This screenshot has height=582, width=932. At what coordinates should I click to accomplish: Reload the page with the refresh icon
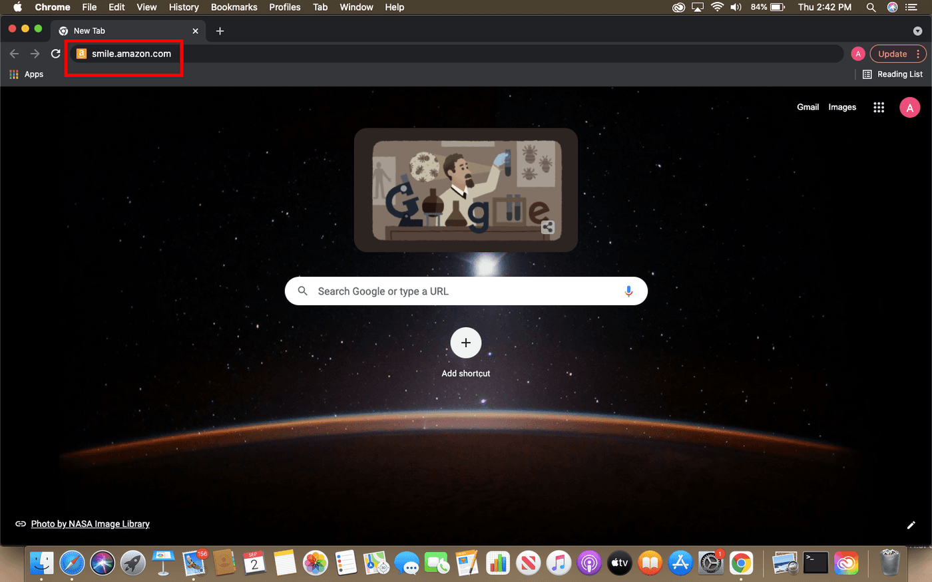click(x=56, y=54)
